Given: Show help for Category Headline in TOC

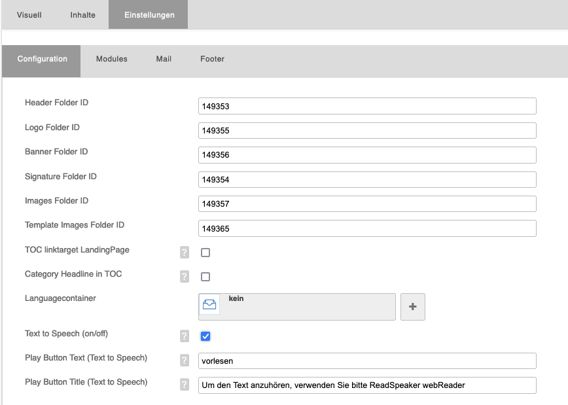Looking at the screenshot, I should [x=185, y=276].
